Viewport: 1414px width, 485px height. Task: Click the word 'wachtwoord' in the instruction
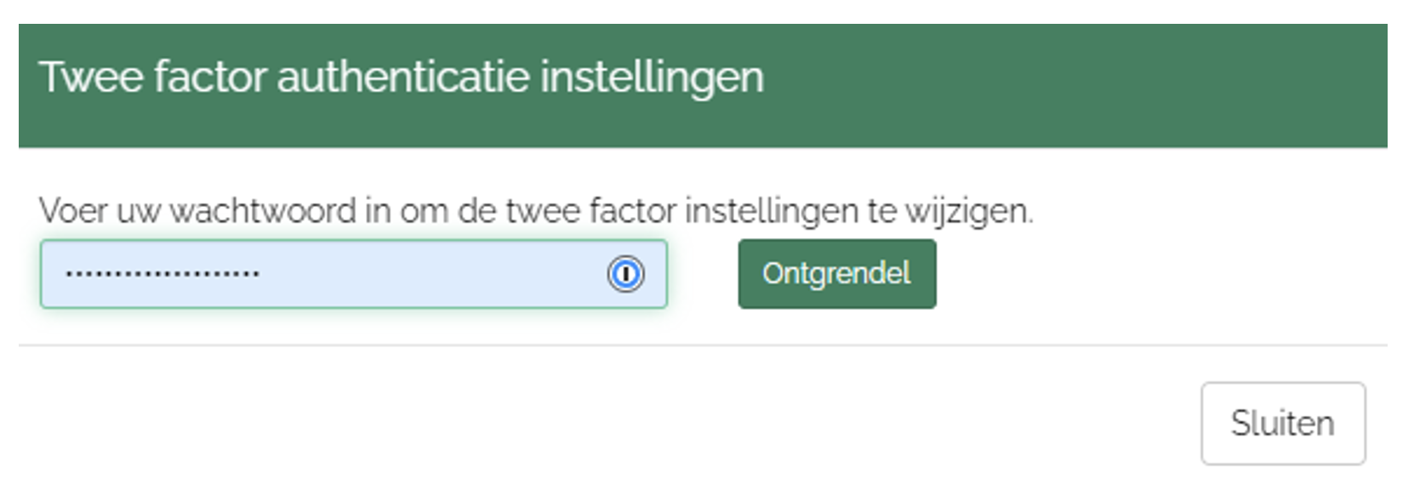pos(262,210)
